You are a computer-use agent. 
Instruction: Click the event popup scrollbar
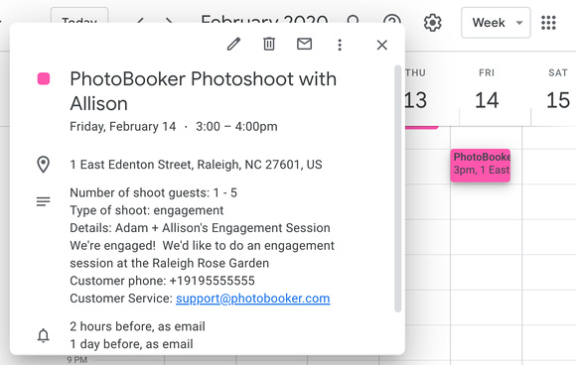coord(397,188)
